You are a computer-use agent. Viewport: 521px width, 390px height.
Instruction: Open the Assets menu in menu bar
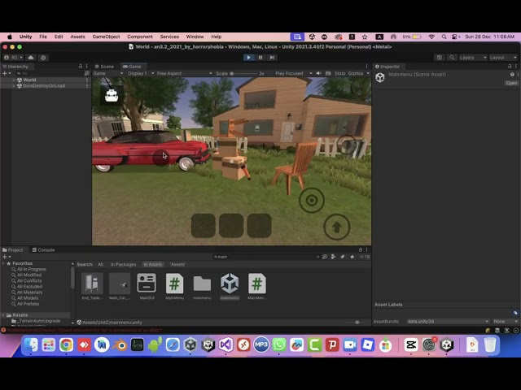(77, 37)
